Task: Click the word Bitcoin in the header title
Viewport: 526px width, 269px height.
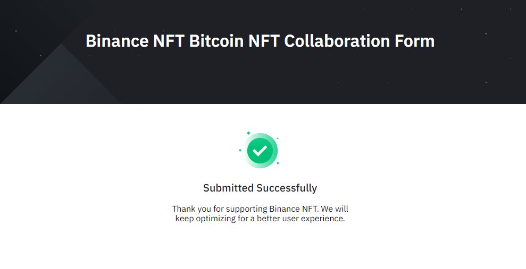Action: coord(216,41)
